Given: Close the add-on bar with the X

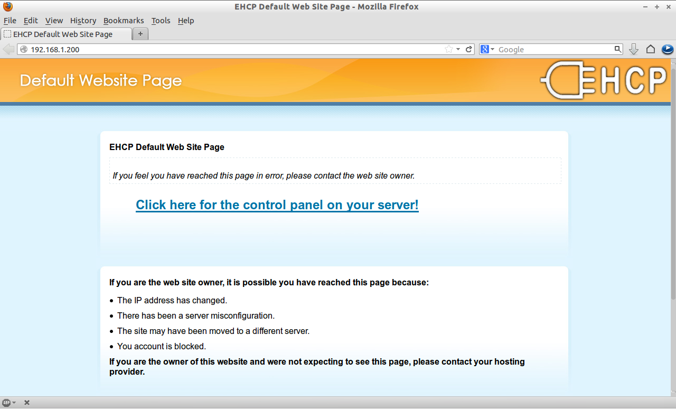Looking at the screenshot, I should click(27, 403).
